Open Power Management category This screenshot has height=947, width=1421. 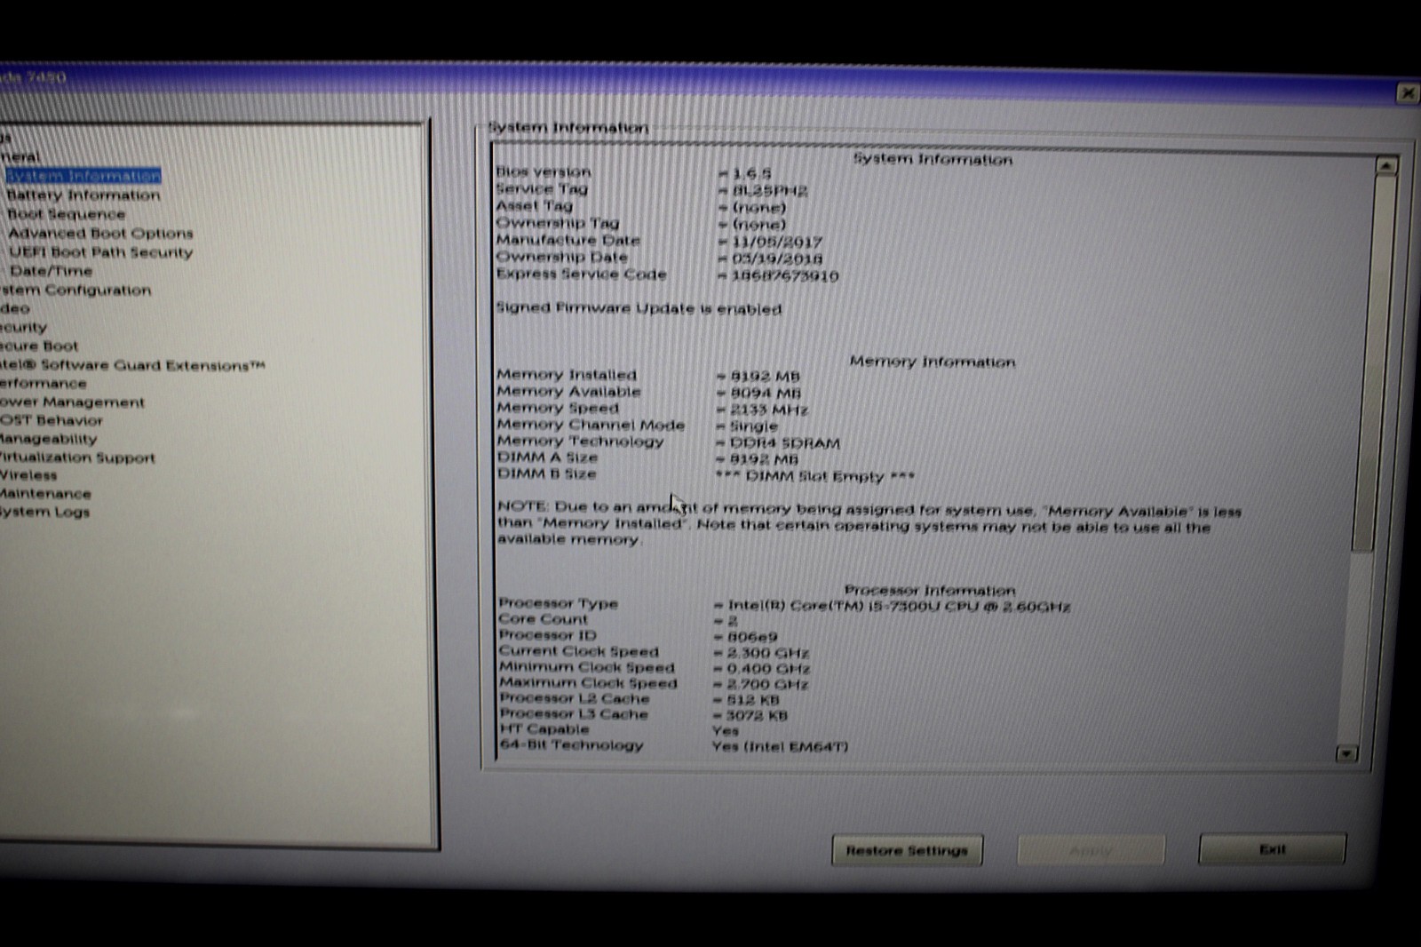(x=72, y=402)
